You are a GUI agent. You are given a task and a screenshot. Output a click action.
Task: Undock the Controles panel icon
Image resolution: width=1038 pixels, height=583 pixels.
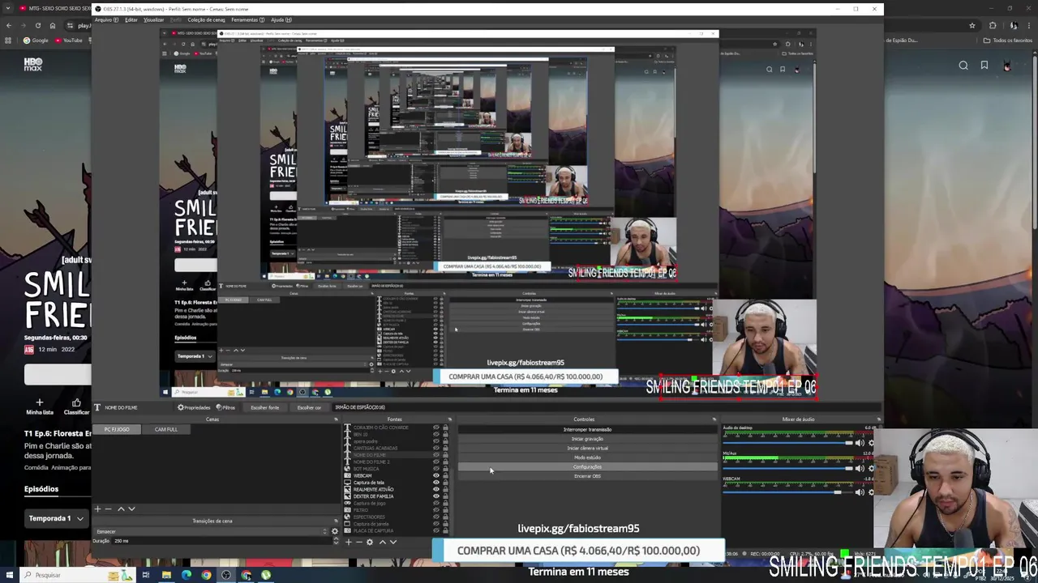click(x=714, y=419)
